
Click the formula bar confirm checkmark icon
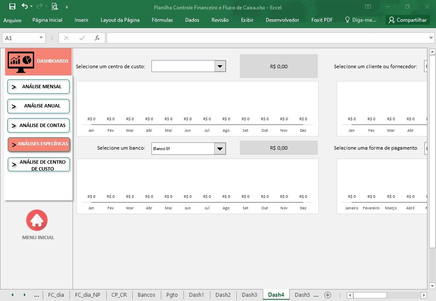pyautogui.click(x=82, y=38)
